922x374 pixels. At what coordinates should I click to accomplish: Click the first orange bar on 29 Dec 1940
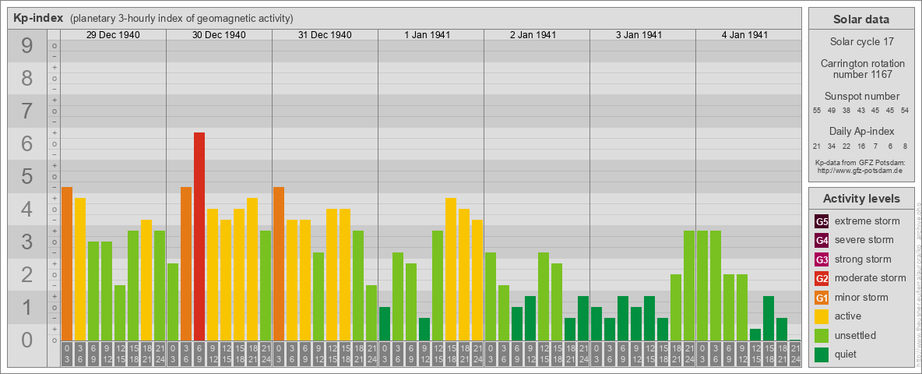[67, 263]
